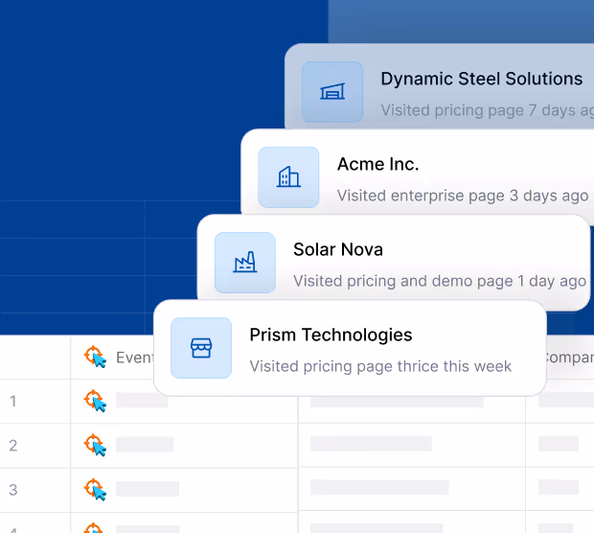Click the event target icon in row 3
The image size is (594, 533).
click(95, 490)
